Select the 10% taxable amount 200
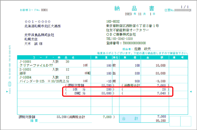This screenshot has width=197, height=130. (x=109, y=89)
